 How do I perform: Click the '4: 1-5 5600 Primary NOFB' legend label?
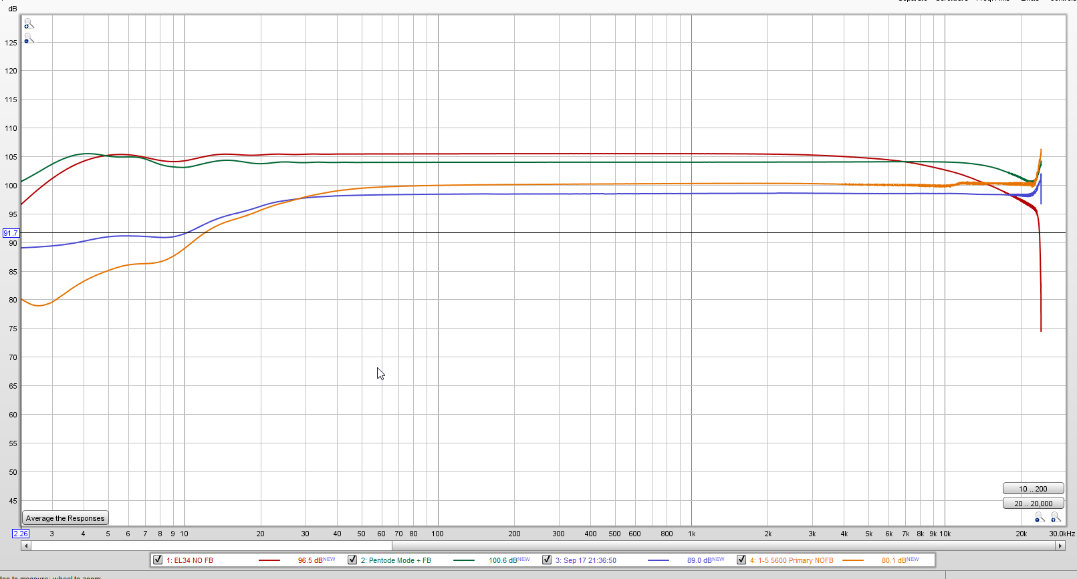tap(792, 560)
